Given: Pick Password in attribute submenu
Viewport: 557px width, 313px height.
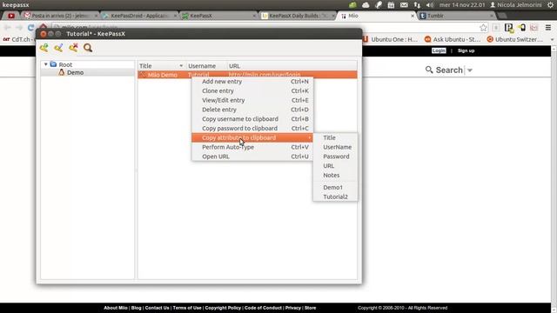Looking at the screenshot, I should tap(335, 156).
